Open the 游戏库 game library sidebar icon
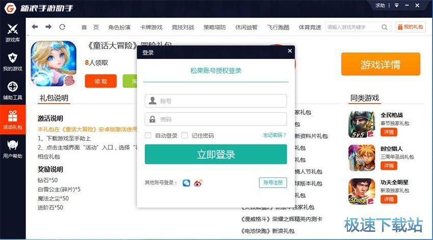Viewport: 433px width, 240px height. click(x=12, y=33)
